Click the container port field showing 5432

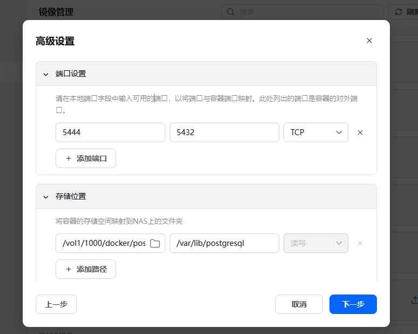224,132
